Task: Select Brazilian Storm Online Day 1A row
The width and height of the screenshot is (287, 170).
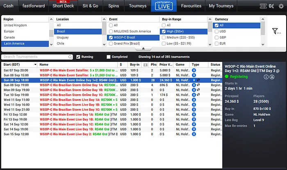Action: (112, 85)
